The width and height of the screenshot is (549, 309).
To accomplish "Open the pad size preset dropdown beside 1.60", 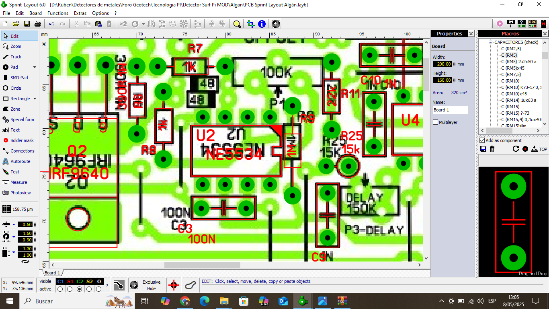I will point(14,237).
